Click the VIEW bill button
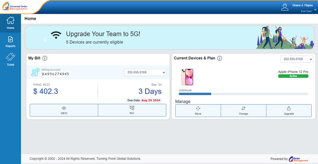318x164 pixels. 64,110
